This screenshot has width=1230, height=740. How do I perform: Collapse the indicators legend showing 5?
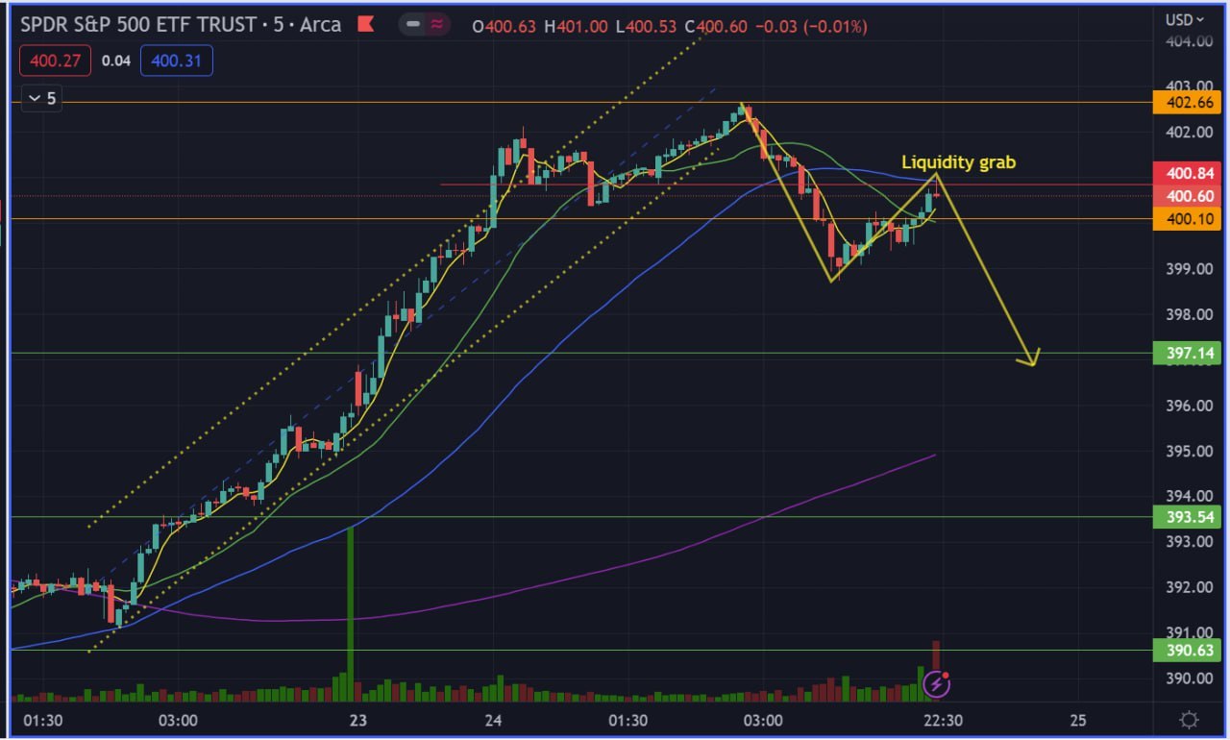(42, 98)
